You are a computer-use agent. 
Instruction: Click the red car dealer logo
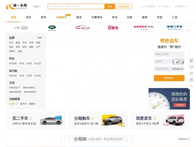pyautogui.click(x=83, y=28)
